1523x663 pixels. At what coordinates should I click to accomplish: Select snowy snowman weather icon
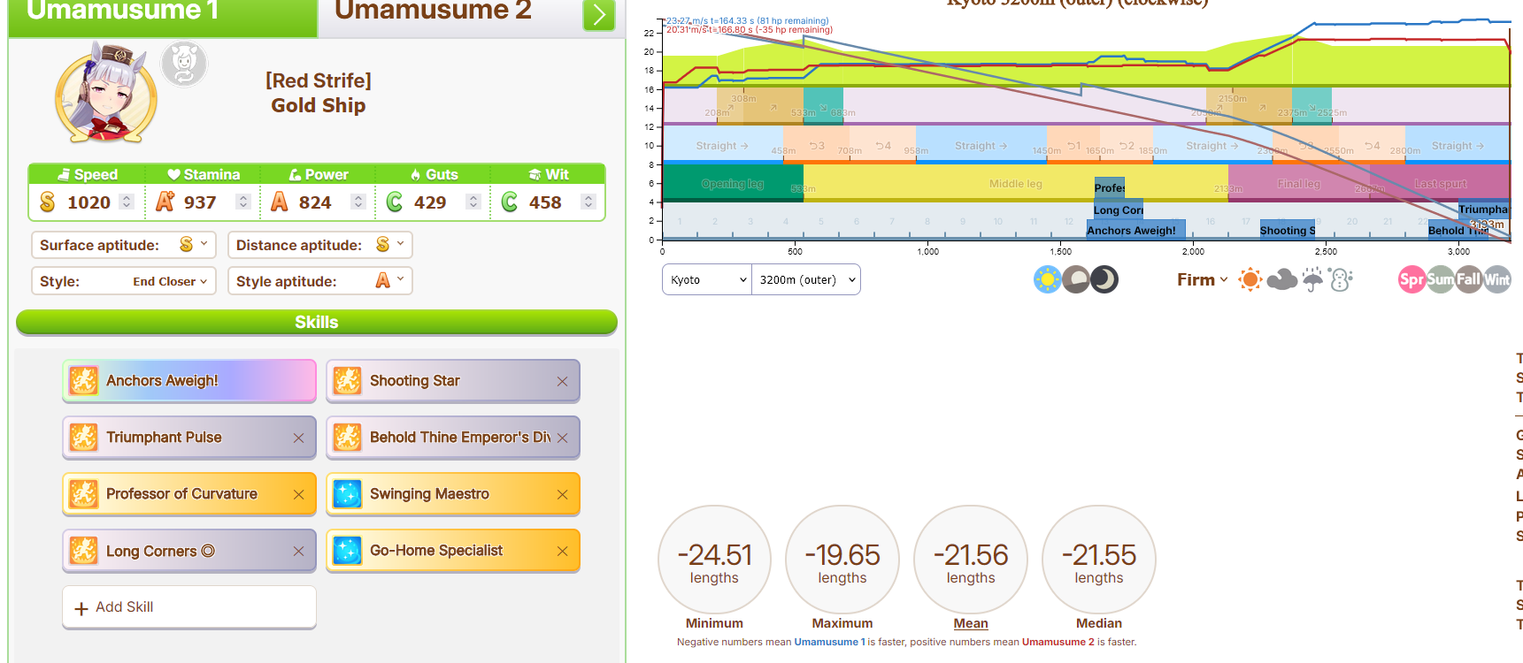coord(1341,280)
